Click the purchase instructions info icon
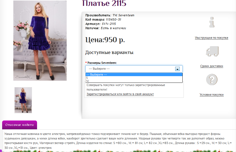 click(x=212, y=22)
